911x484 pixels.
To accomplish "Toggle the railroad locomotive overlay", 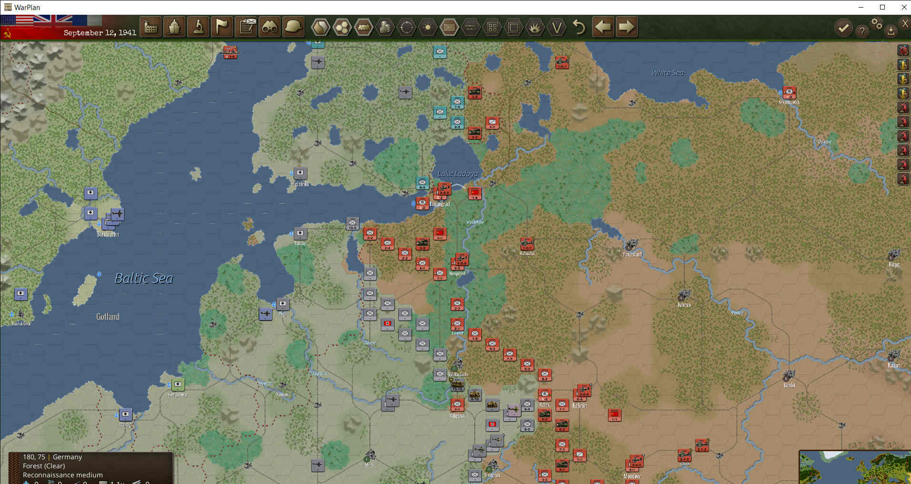I will [364, 27].
